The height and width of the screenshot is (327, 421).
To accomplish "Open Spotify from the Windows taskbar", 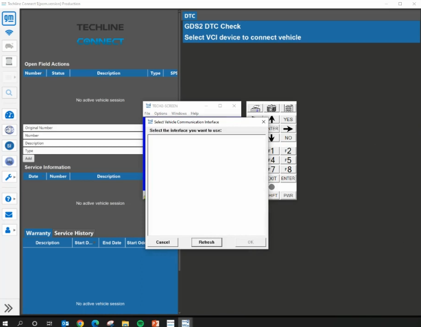I will coord(141,323).
